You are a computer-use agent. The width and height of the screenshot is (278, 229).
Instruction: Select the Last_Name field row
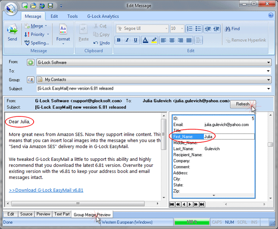coord(213,149)
